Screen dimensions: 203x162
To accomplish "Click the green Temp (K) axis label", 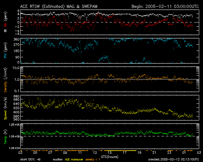I will coord(5,136).
